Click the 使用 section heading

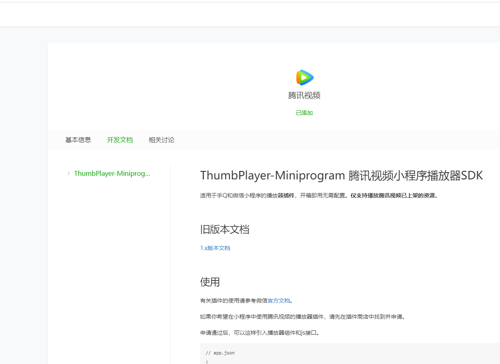click(x=210, y=282)
